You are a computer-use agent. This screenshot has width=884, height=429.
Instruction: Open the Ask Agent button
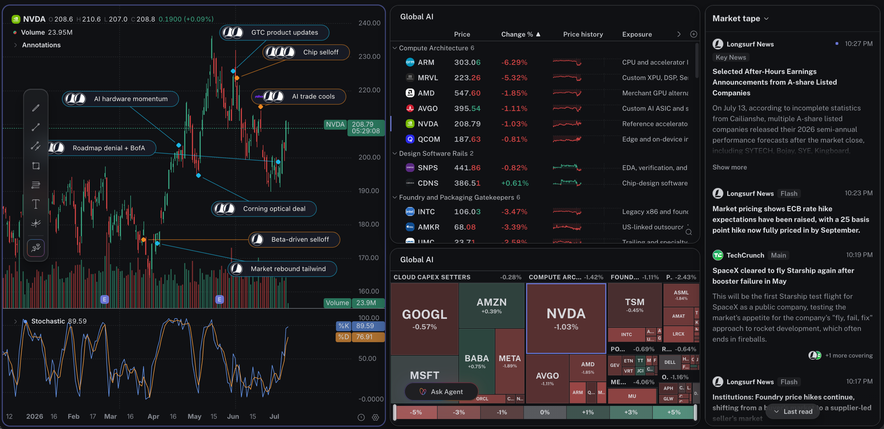click(x=441, y=392)
